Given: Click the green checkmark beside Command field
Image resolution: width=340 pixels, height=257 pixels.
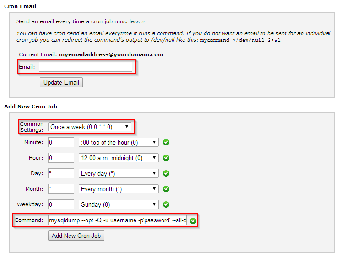Looking at the screenshot, I should [x=193, y=221].
